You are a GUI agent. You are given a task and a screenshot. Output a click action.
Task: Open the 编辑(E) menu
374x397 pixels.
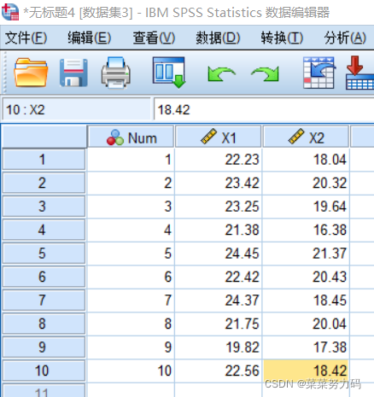[x=90, y=38]
